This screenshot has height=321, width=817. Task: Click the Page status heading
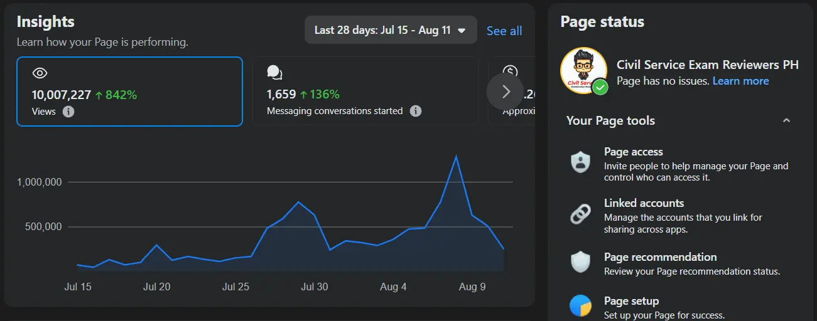(x=602, y=22)
